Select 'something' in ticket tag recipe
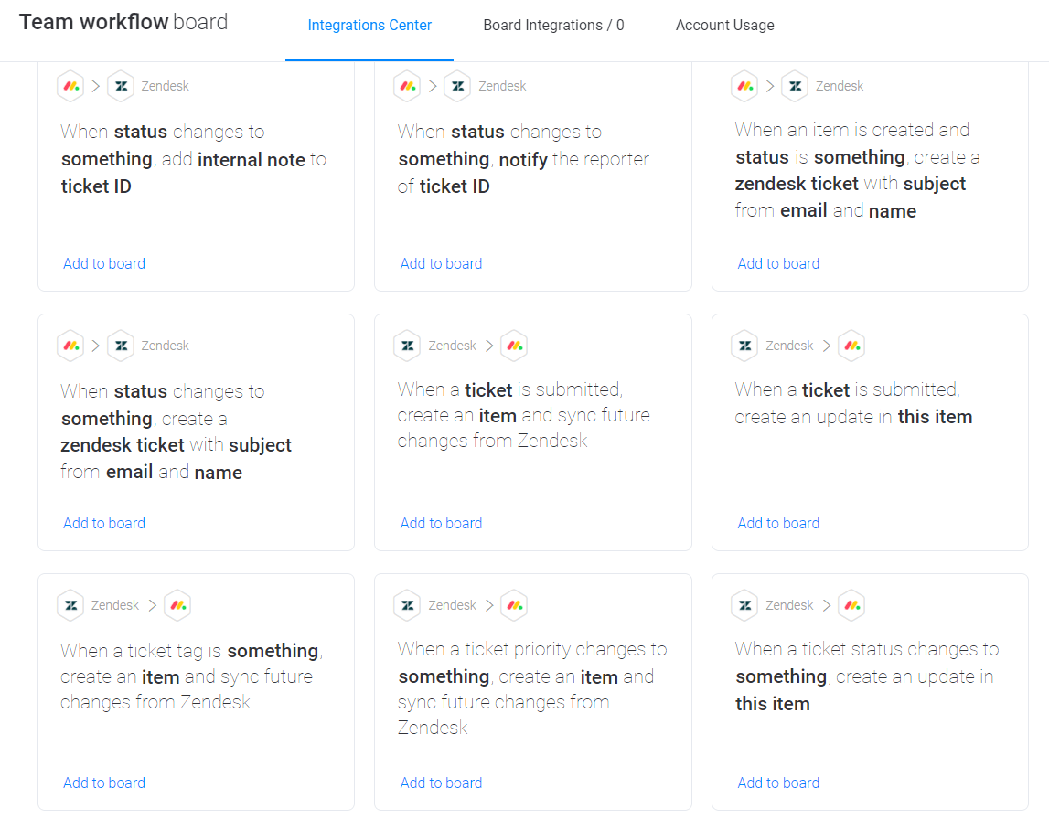 pyautogui.click(x=273, y=651)
